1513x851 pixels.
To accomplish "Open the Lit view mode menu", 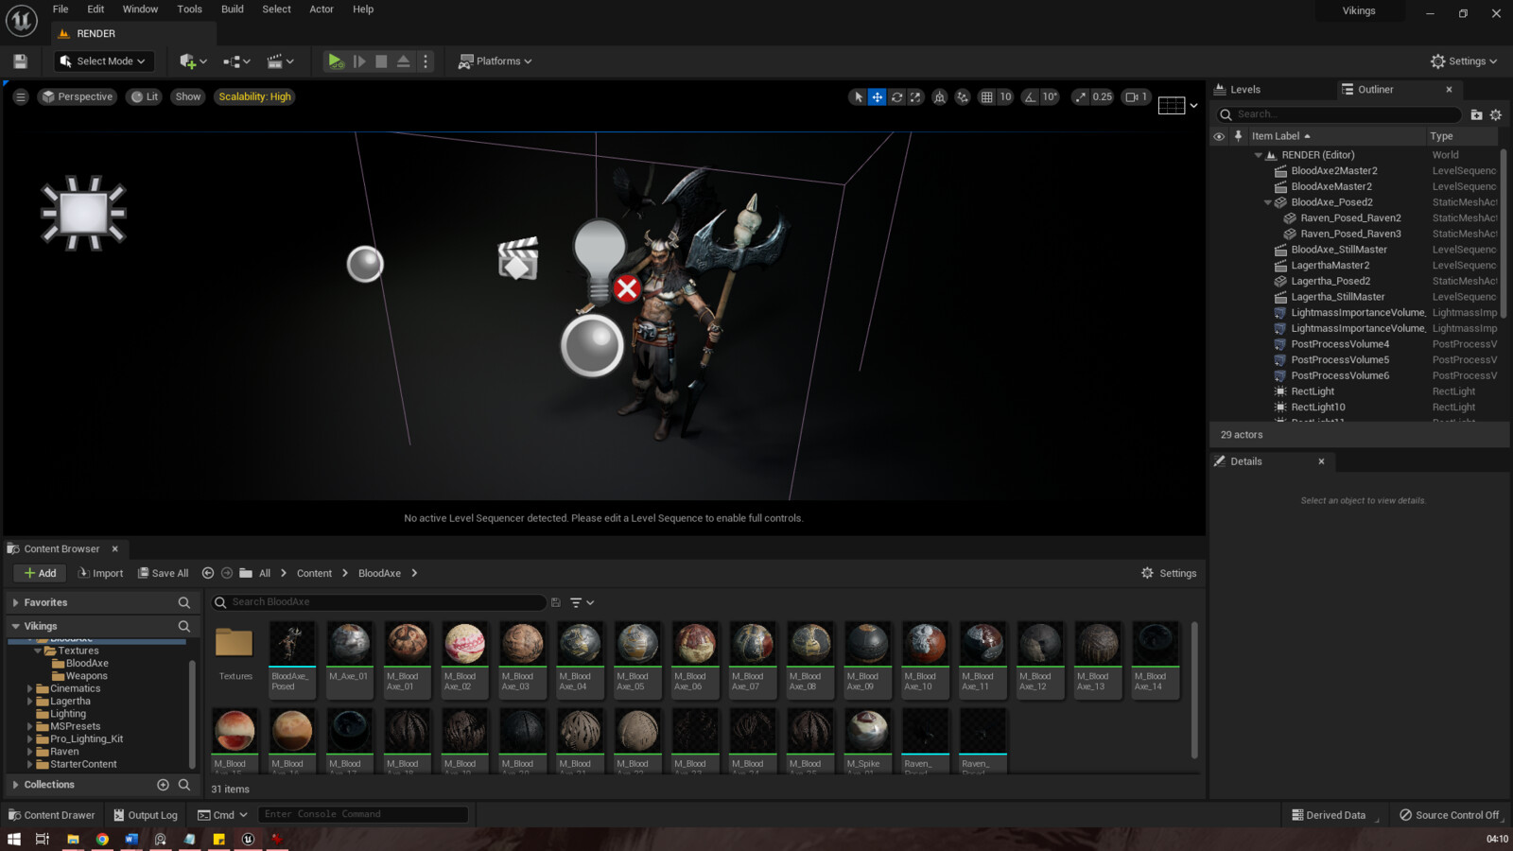I will point(145,96).
